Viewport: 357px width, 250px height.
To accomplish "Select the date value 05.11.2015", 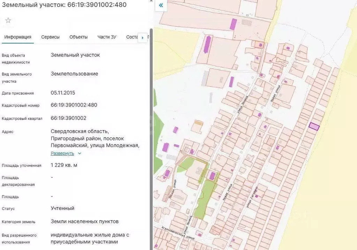I will coord(63,93).
